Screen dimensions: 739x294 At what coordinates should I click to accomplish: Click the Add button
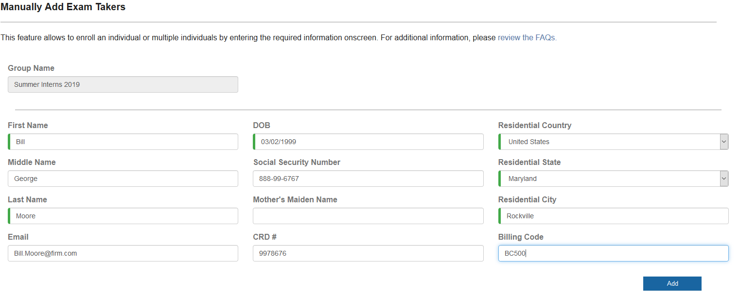pos(672,283)
